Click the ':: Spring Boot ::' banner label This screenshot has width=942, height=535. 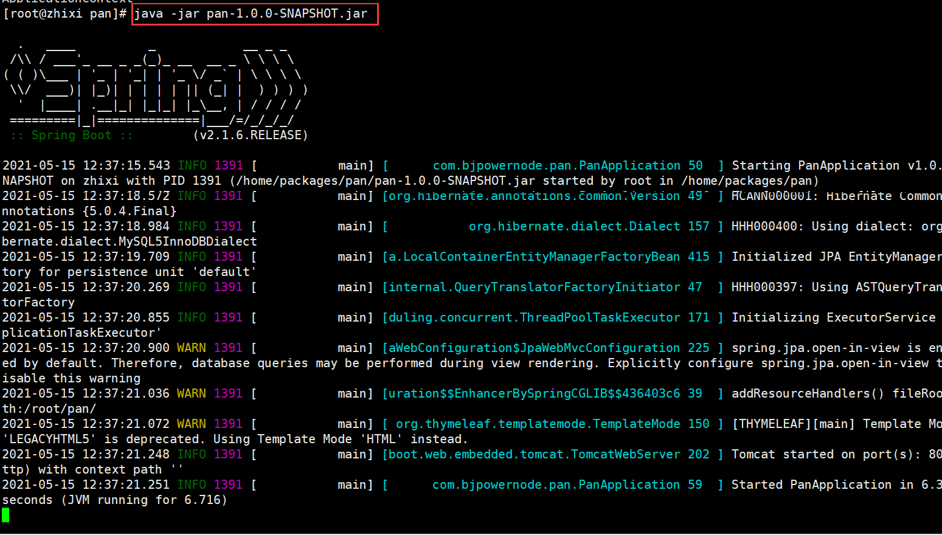pos(71,135)
